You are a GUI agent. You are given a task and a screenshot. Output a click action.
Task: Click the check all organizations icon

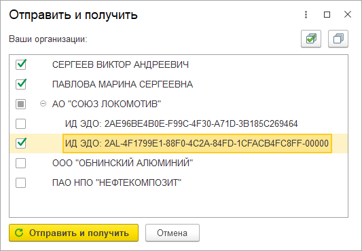click(311, 39)
